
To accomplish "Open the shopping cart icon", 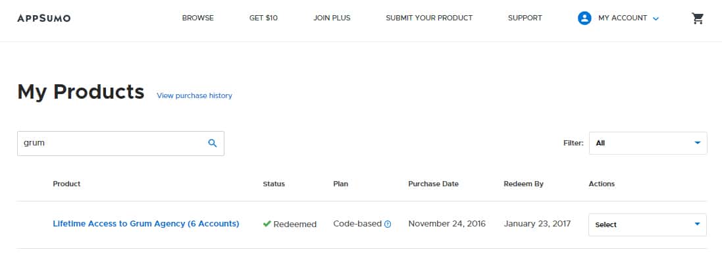I will [698, 18].
